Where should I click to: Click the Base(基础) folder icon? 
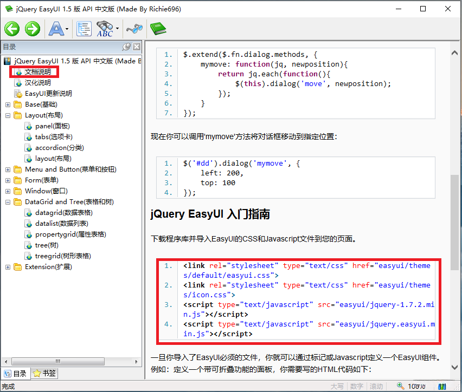18,105
